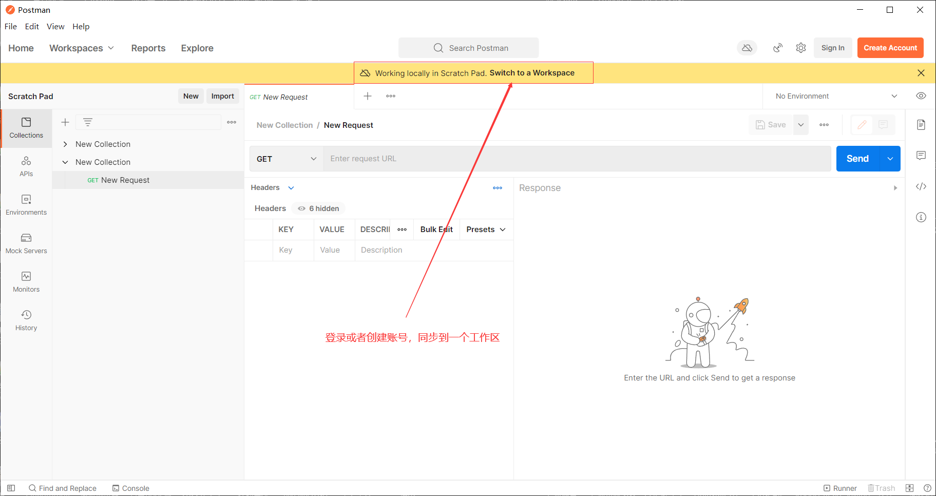Open the No Environment selector
The image size is (936, 496).
pyautogui.click(x=836, y=96)
